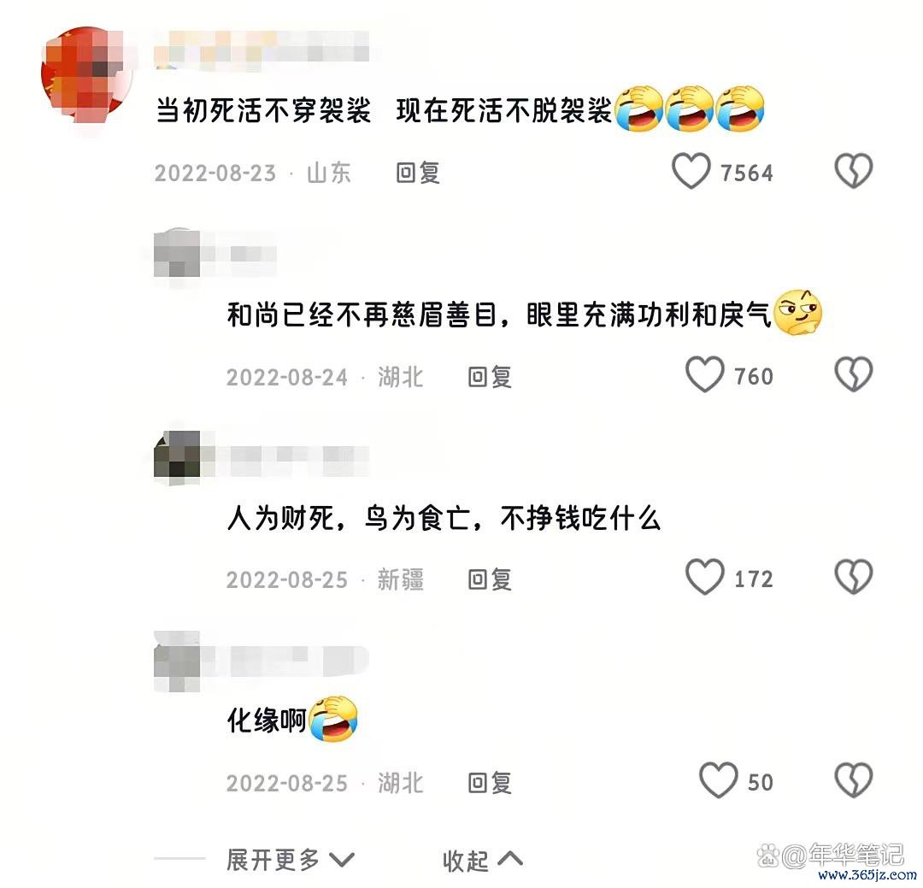Collapse replies with 收起
923x888 pixels.
[x=483, y=861]
